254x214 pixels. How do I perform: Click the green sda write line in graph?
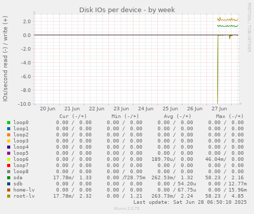[x=227, y=26]
